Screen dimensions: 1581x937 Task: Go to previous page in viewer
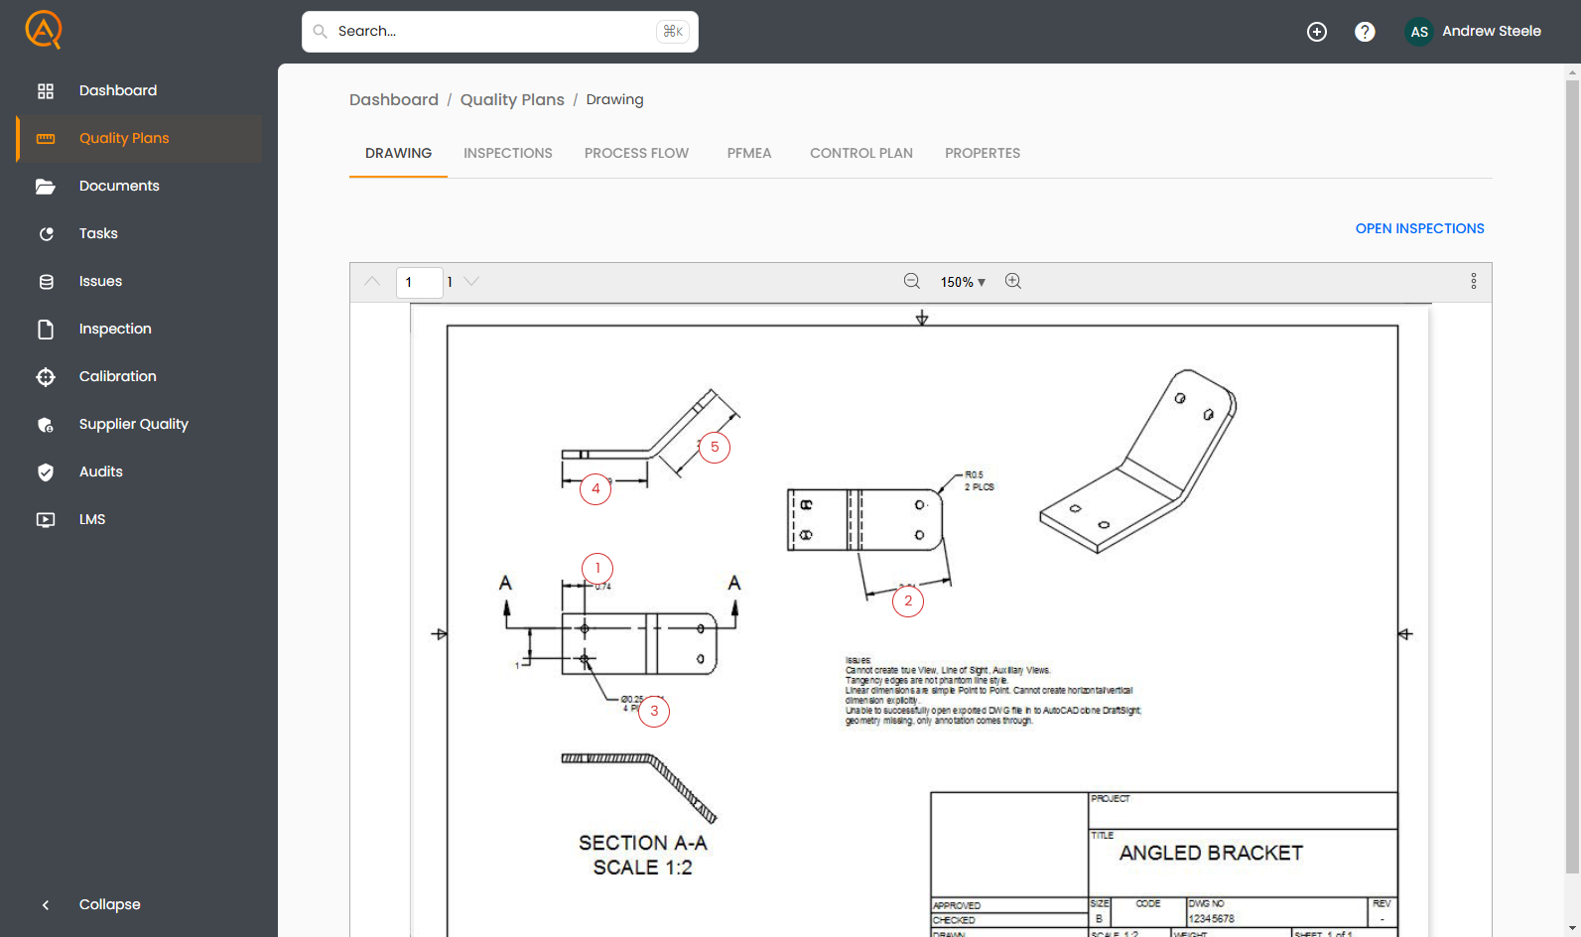point(372,282)
